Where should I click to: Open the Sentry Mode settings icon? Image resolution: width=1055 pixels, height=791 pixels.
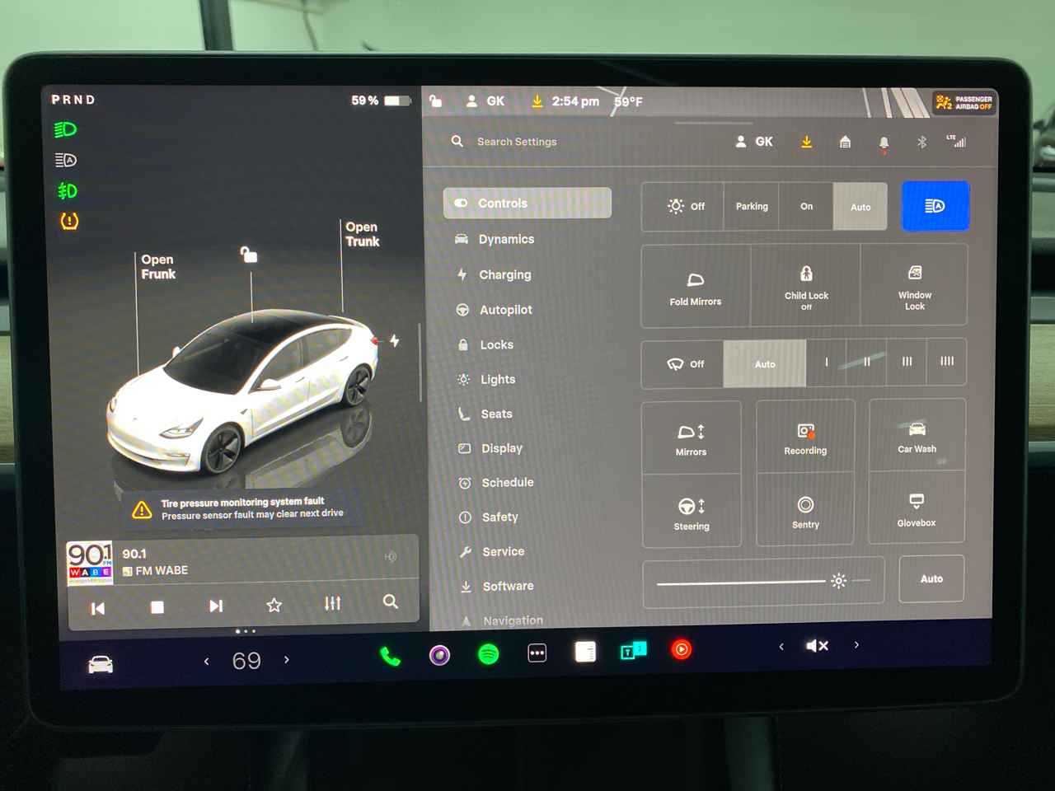point(805,511)
